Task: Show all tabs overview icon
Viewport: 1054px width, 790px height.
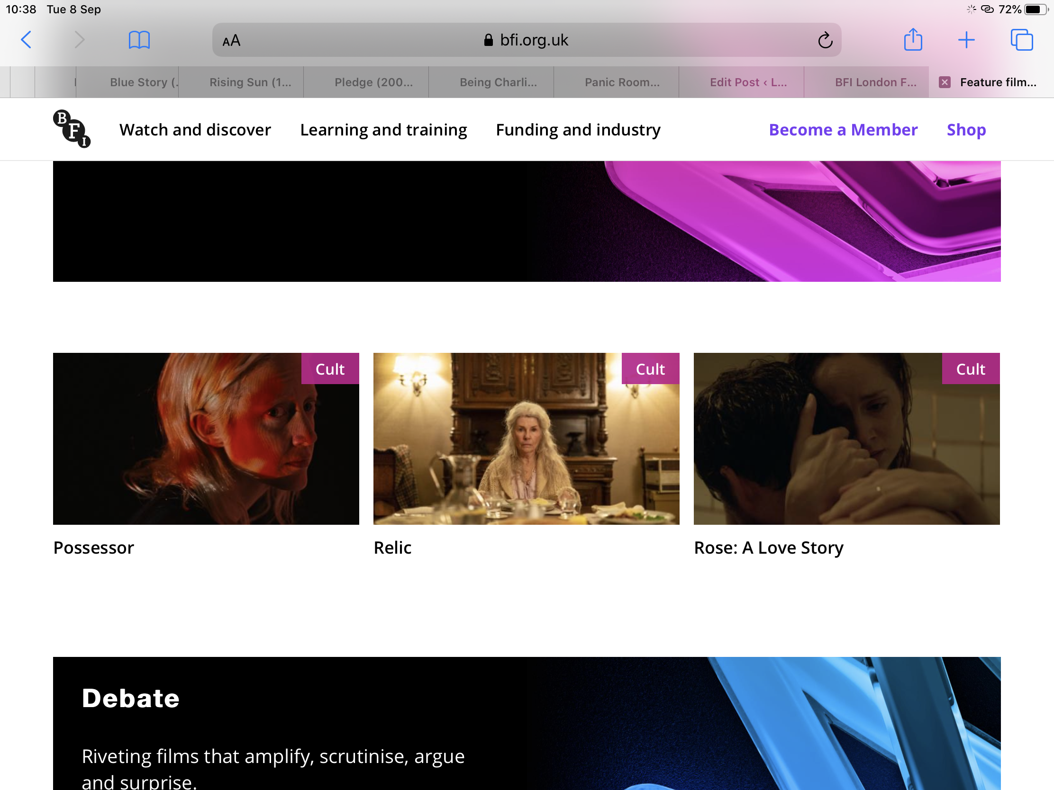Action: pyautogui.click(x=1021, y=40)
